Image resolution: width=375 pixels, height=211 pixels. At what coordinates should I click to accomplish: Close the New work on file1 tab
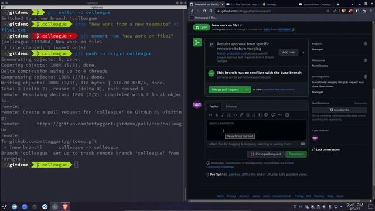coord(223,4)
